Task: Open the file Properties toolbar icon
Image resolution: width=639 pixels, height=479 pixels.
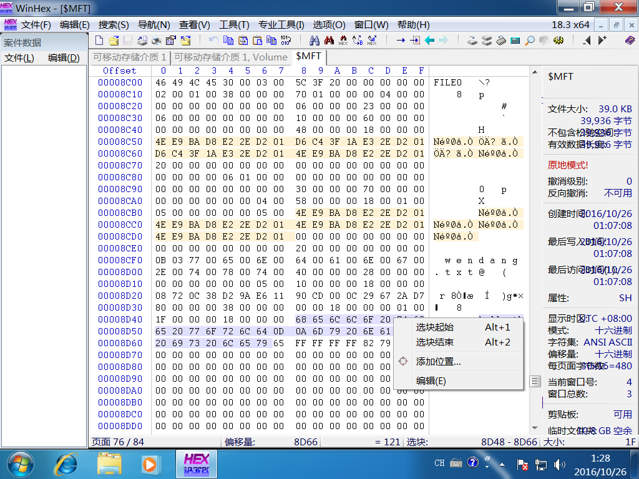Action: point(171,41)
